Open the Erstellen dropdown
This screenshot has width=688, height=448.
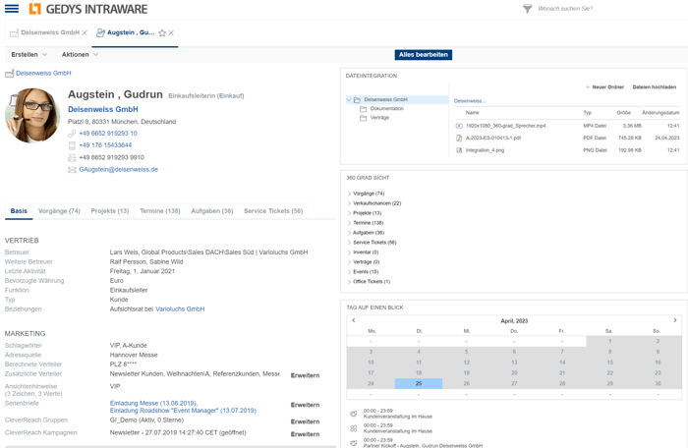point(29,55)
